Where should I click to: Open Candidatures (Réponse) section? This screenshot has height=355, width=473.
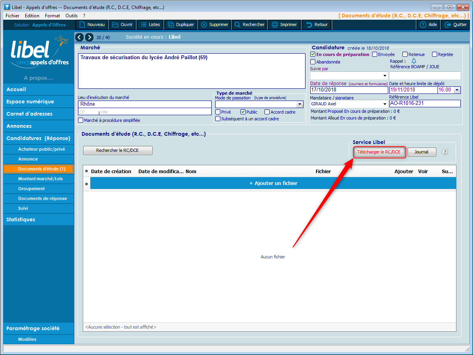[x=39, y=138]
